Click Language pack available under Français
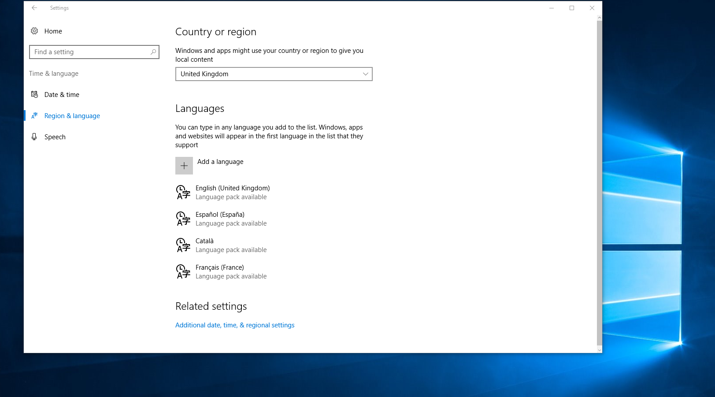715x397 pixels. (231, 276)
